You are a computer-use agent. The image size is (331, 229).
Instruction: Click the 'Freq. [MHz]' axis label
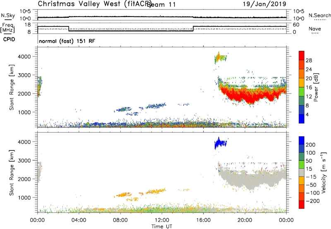(x=8, y=28)
